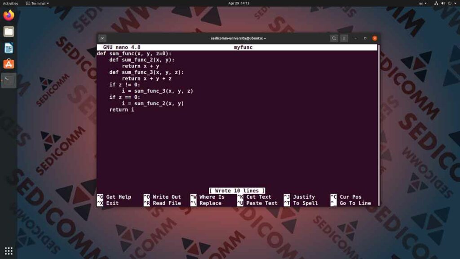
Task: Show Applications grid button
Action: pos(9,251)
